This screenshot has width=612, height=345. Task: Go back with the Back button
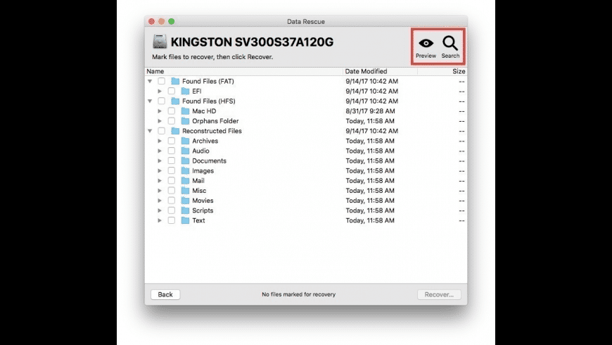click(x=165, y=294)
